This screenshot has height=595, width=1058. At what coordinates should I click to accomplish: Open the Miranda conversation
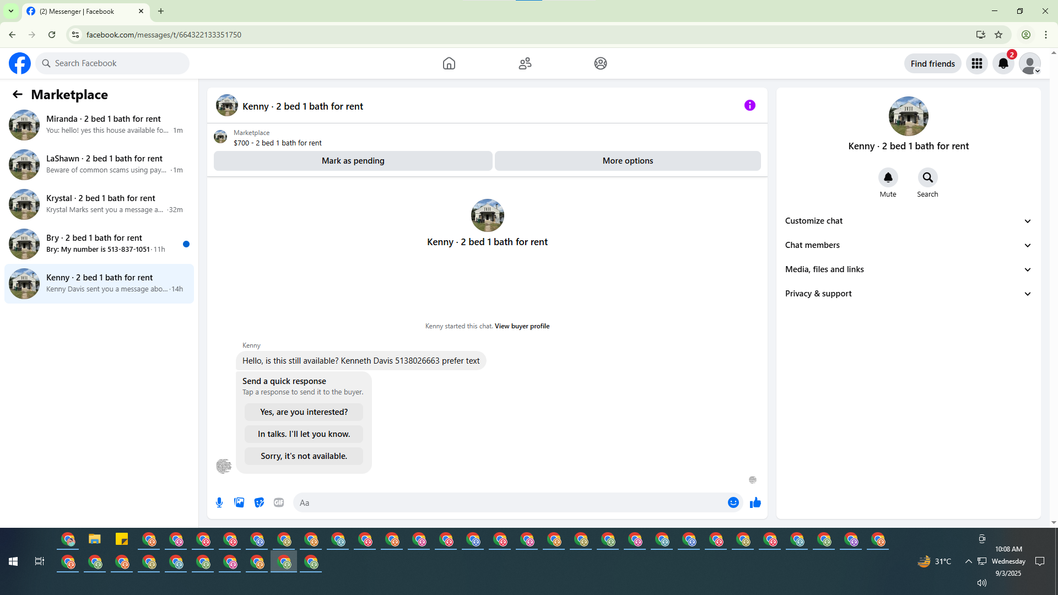click(x=99, y=125)
